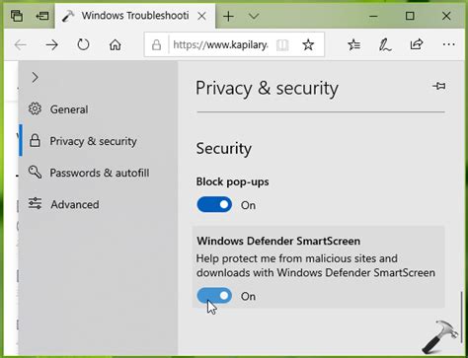Open the Favorites hub icon

pyautogui.click(x=353, y=44)
